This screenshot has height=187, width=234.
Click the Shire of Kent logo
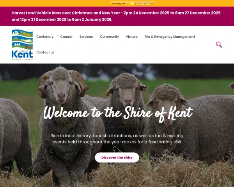coord(22,45)
